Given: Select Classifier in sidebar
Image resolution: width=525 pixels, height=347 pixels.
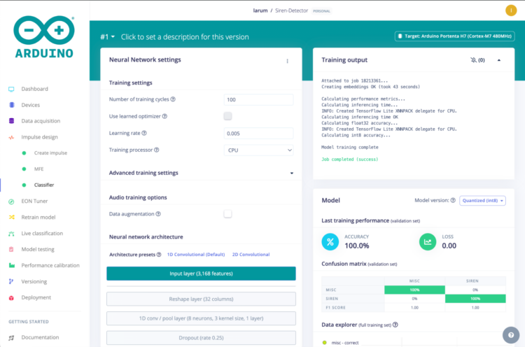Looking at the screenshot, I should pyautogui.click(x=44, y=185).
